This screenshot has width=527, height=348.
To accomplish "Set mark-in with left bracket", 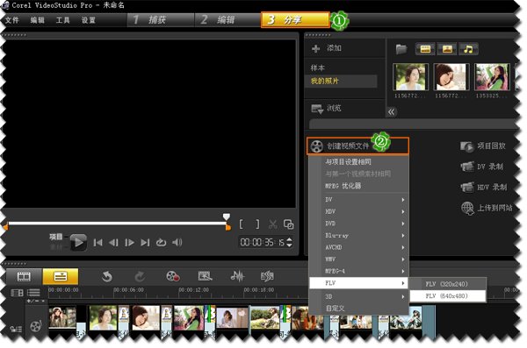I will 241,224.
